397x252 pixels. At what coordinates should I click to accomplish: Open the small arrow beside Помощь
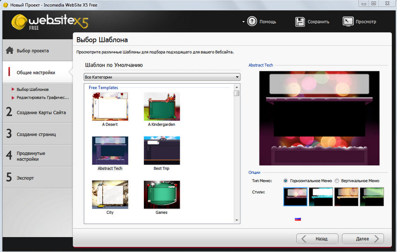(243, 22)
